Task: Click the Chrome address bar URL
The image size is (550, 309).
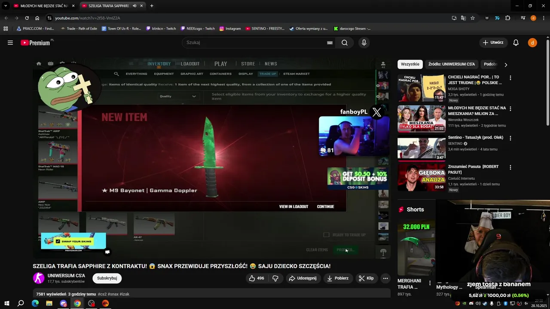Action: click(x=88, y=18)
